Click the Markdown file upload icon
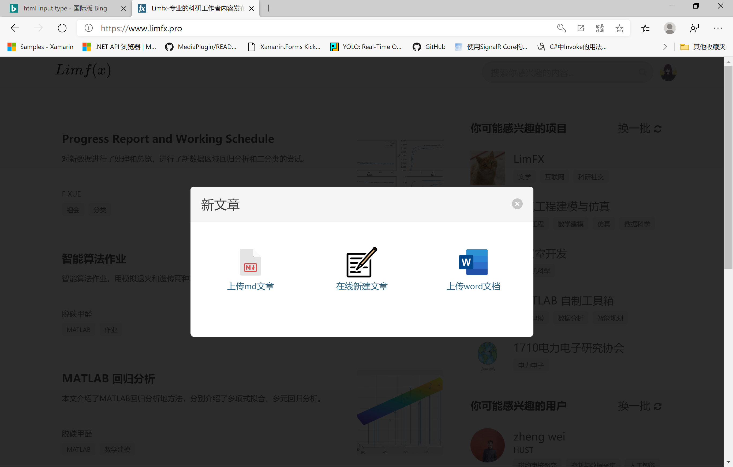The height and width of the screenshot is (467, 733). click(x=250, y=262)
